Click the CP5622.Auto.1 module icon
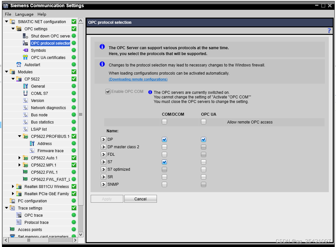336x247 pixels. [x=25, y=158]
